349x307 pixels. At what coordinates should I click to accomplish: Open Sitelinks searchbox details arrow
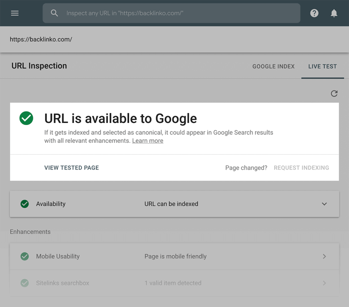point(324,283)
